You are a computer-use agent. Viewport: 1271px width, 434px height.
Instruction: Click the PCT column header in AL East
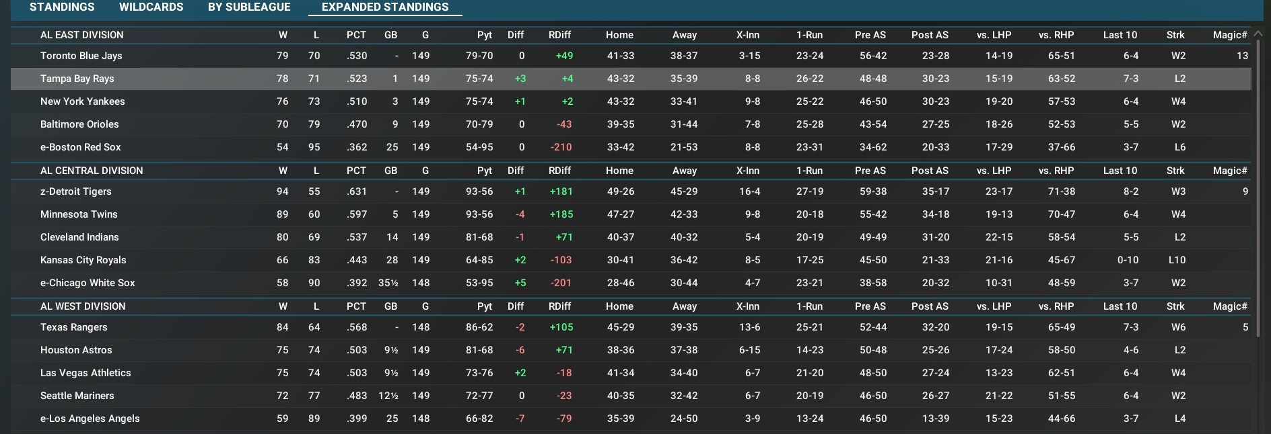(x=356, y=35)
